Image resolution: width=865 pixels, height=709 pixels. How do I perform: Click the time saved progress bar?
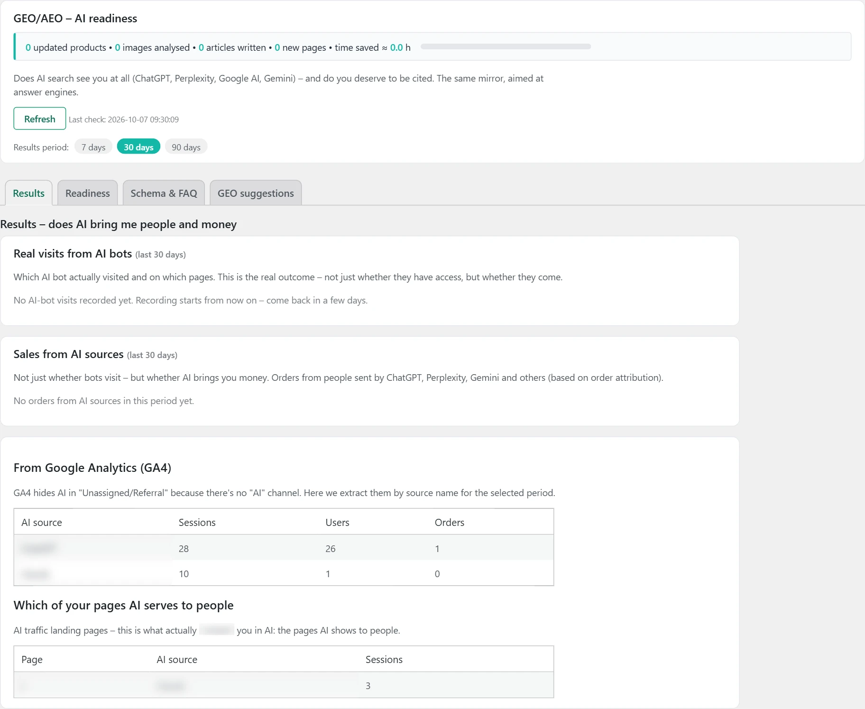pyautogui.click(x=506, y=46)
